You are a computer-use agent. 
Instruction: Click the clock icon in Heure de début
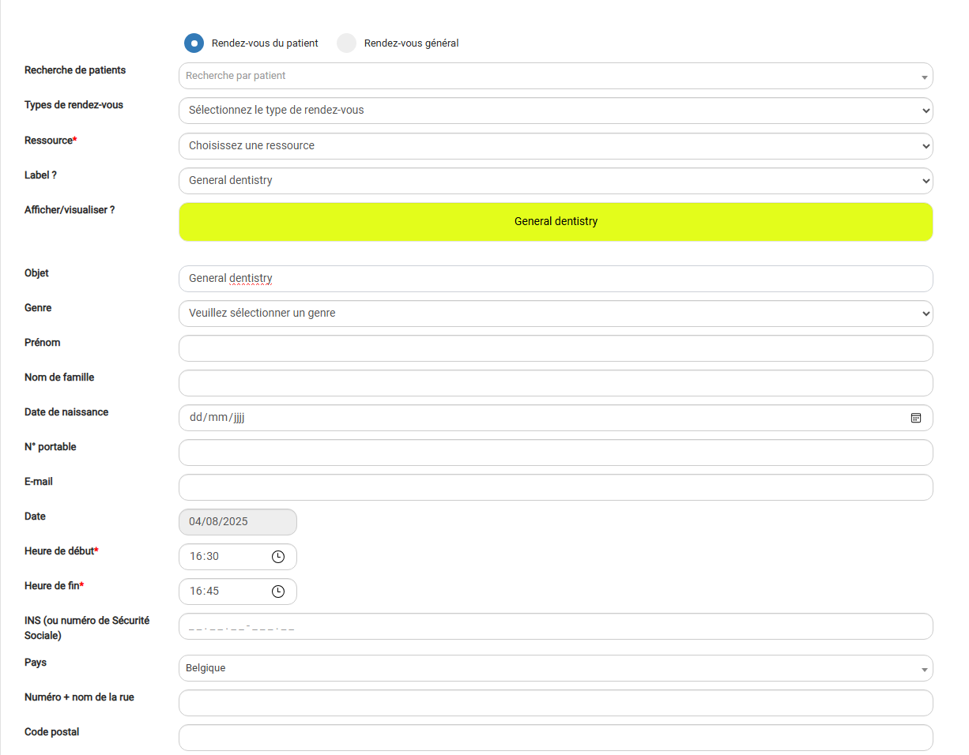tap(277, 557)
